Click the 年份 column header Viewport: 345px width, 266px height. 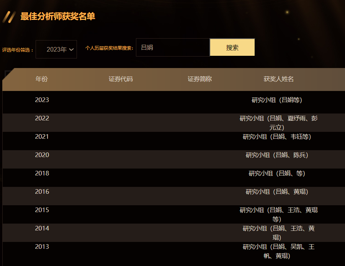[x=42, y=79]
